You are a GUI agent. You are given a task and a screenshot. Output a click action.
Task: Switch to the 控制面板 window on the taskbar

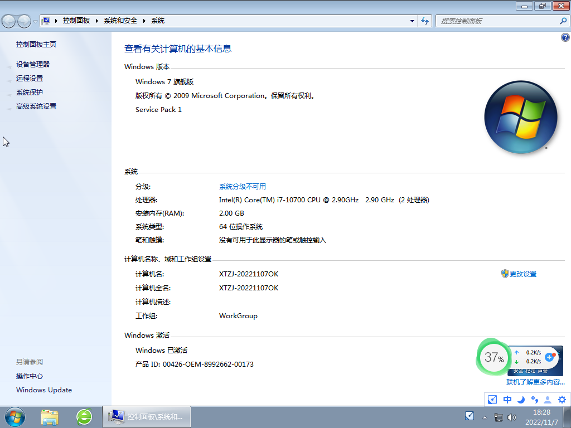click(x=146, y=416)
